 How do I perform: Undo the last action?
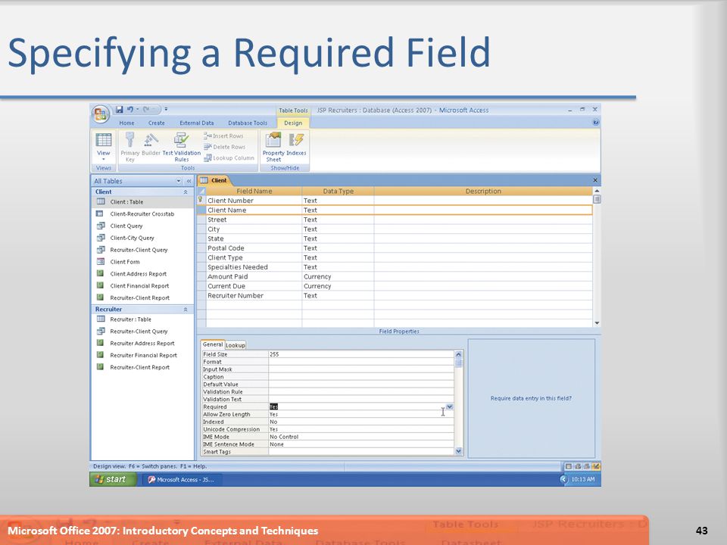coord(130,109)
